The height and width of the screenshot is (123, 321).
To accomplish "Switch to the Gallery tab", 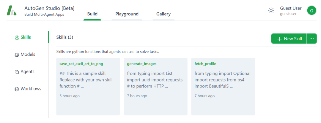I will [163, 14].
